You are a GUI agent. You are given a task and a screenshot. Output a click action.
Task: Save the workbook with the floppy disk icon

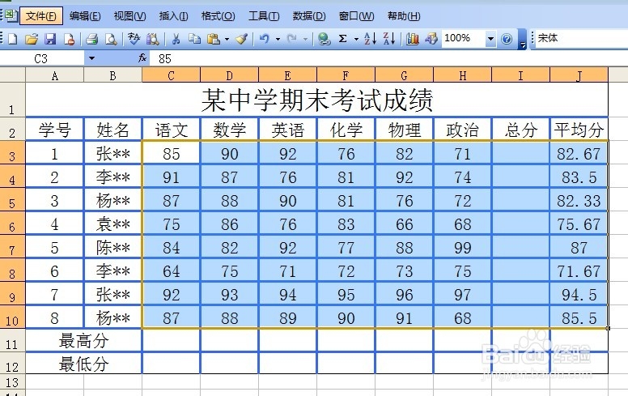[x=50, y=39]
